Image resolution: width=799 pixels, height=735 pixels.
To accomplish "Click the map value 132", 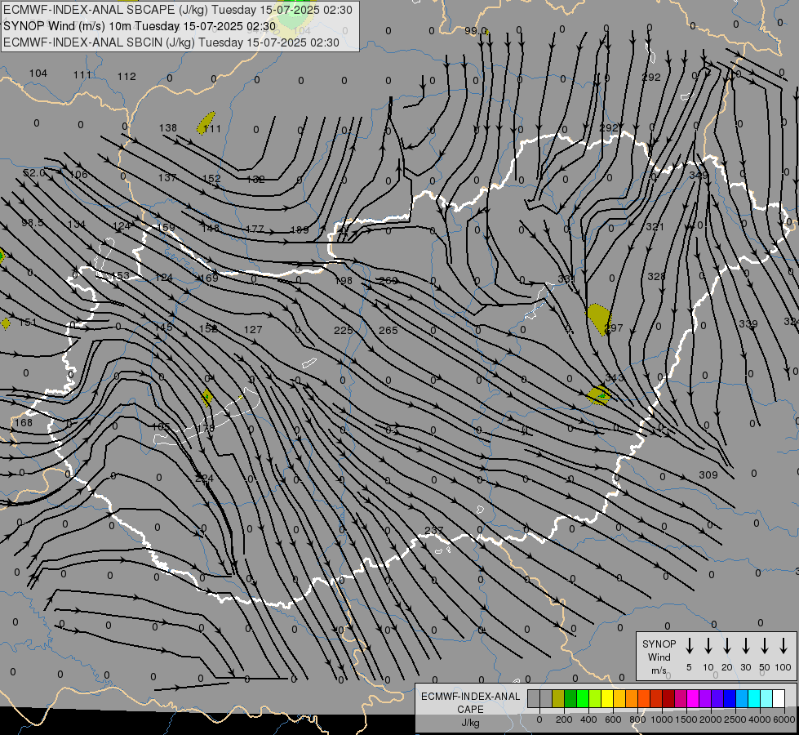I will (255, 179).
